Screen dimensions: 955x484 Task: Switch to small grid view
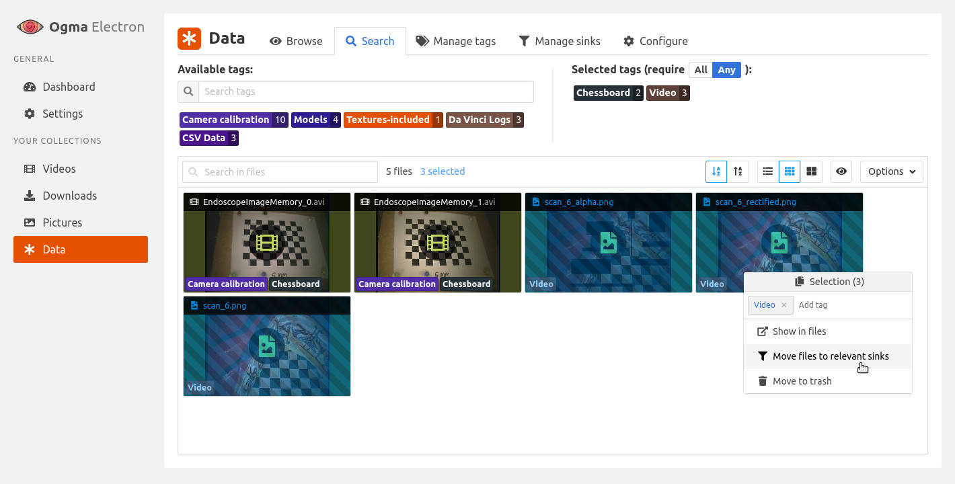coord(790,171)
